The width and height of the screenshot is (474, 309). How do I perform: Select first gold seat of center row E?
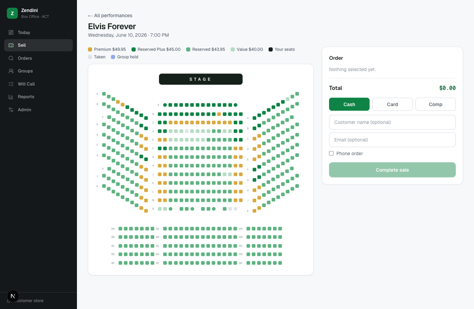point(160,140)
